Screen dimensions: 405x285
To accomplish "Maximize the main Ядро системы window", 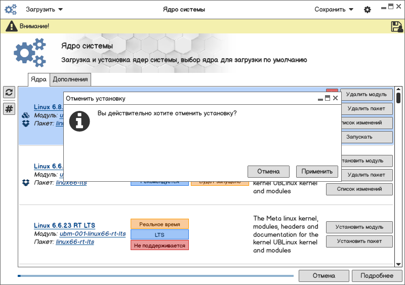I will tap(391, 7).
